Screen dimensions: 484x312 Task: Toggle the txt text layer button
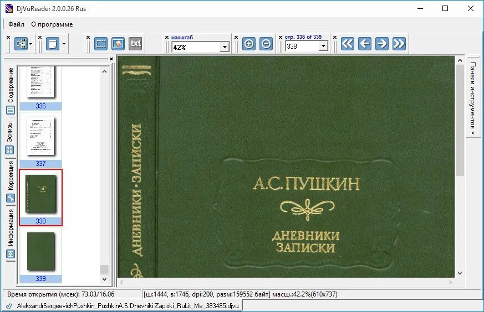point(135,44)
